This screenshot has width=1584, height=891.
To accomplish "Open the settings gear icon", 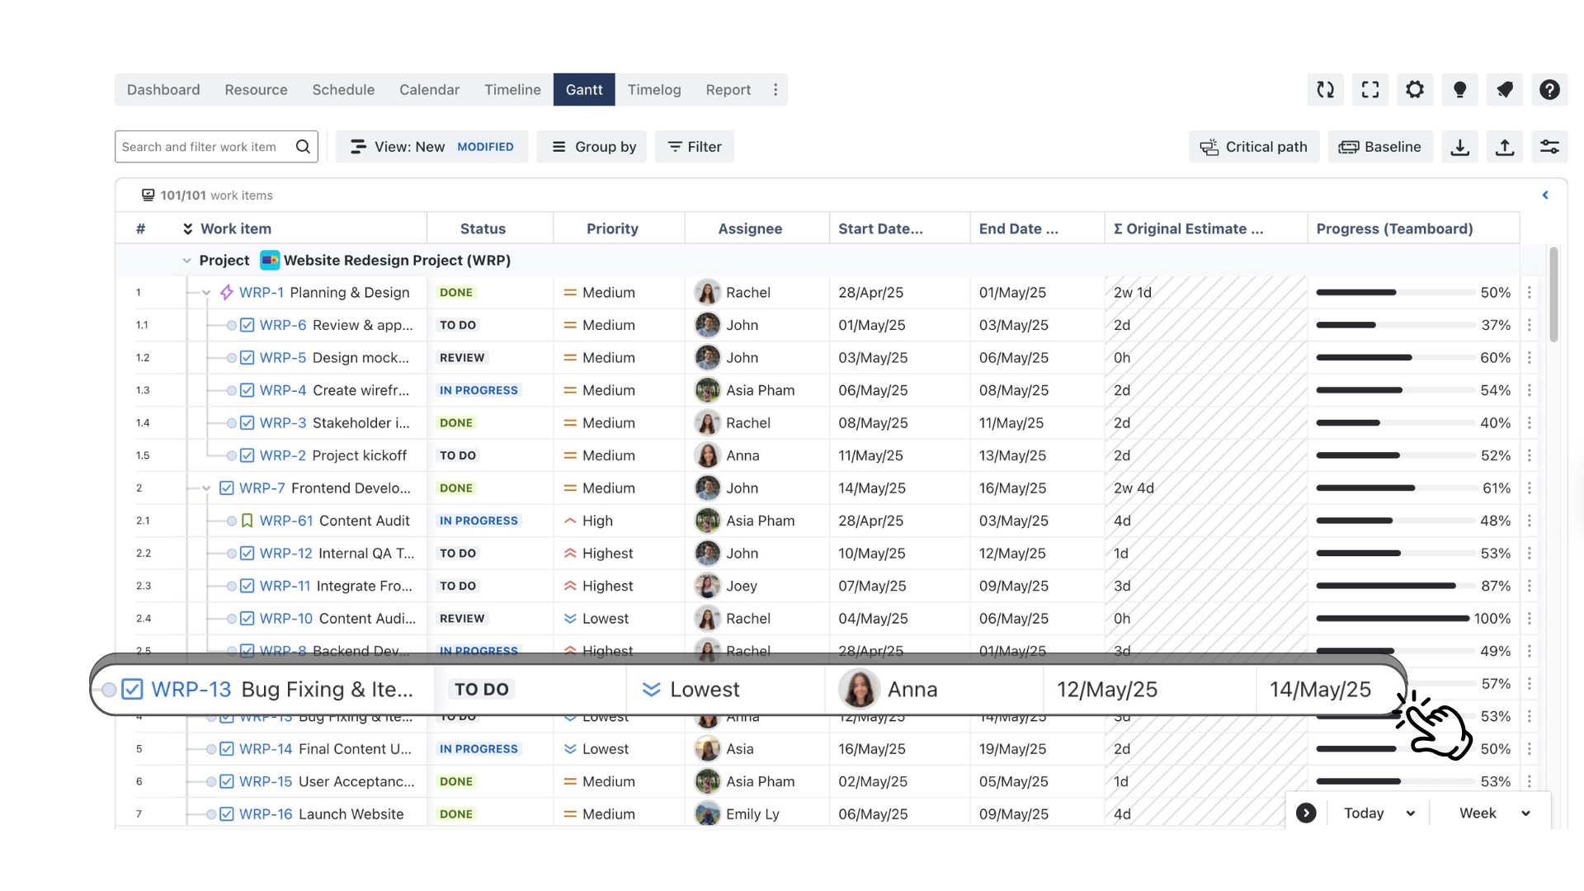I will point(1416,89).
